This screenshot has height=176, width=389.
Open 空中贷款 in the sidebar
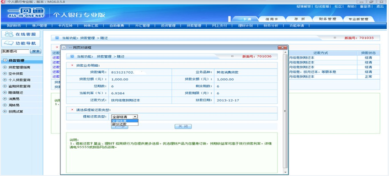tap(16, 74)
